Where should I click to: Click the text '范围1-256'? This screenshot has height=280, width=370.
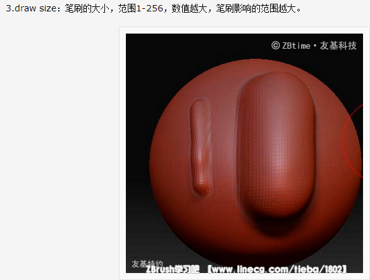[140, 8]
